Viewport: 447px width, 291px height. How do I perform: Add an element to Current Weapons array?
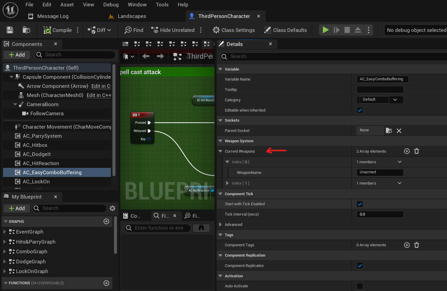pyautogui.click(x=407, y=151)
